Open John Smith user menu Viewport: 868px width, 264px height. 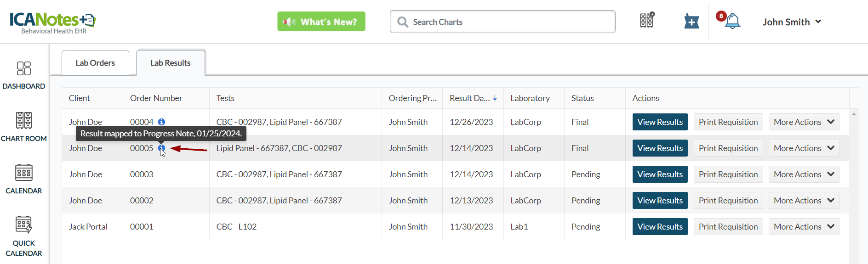[792, 22]
